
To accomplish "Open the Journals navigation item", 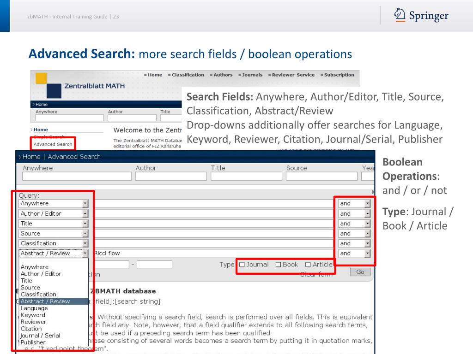I will [252, 75].
